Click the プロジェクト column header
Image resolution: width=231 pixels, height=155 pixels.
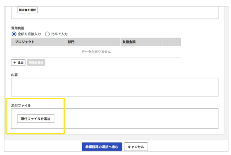[x=24, y=42]
